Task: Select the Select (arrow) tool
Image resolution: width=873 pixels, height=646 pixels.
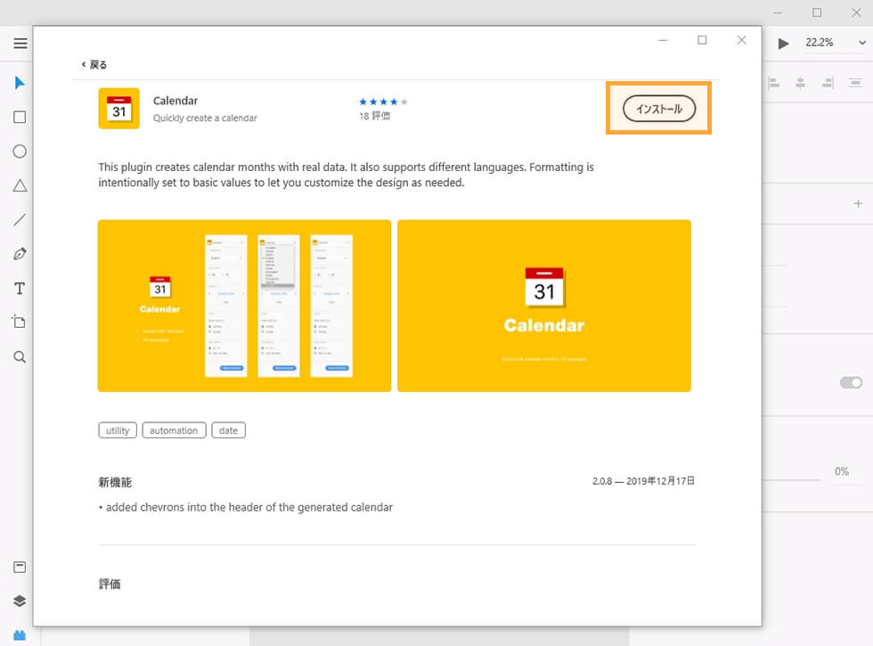Action: tap(20, 83)
